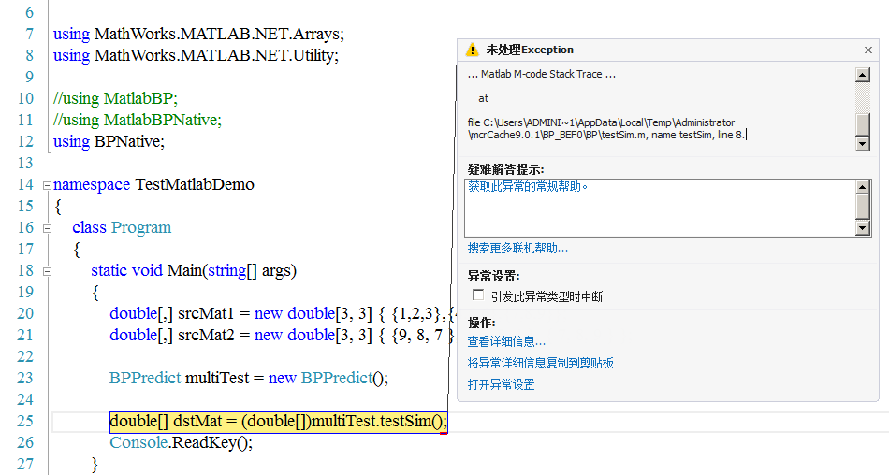Open 打开异常设置 link
This screenshot has width=889, height=475.
coord(501,384)
